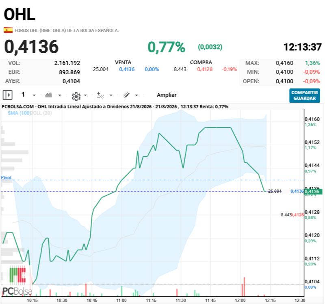This screenshot has height=304, width=325.
Task: Click the Compartir Guardar button
Action: click(304, 95)
